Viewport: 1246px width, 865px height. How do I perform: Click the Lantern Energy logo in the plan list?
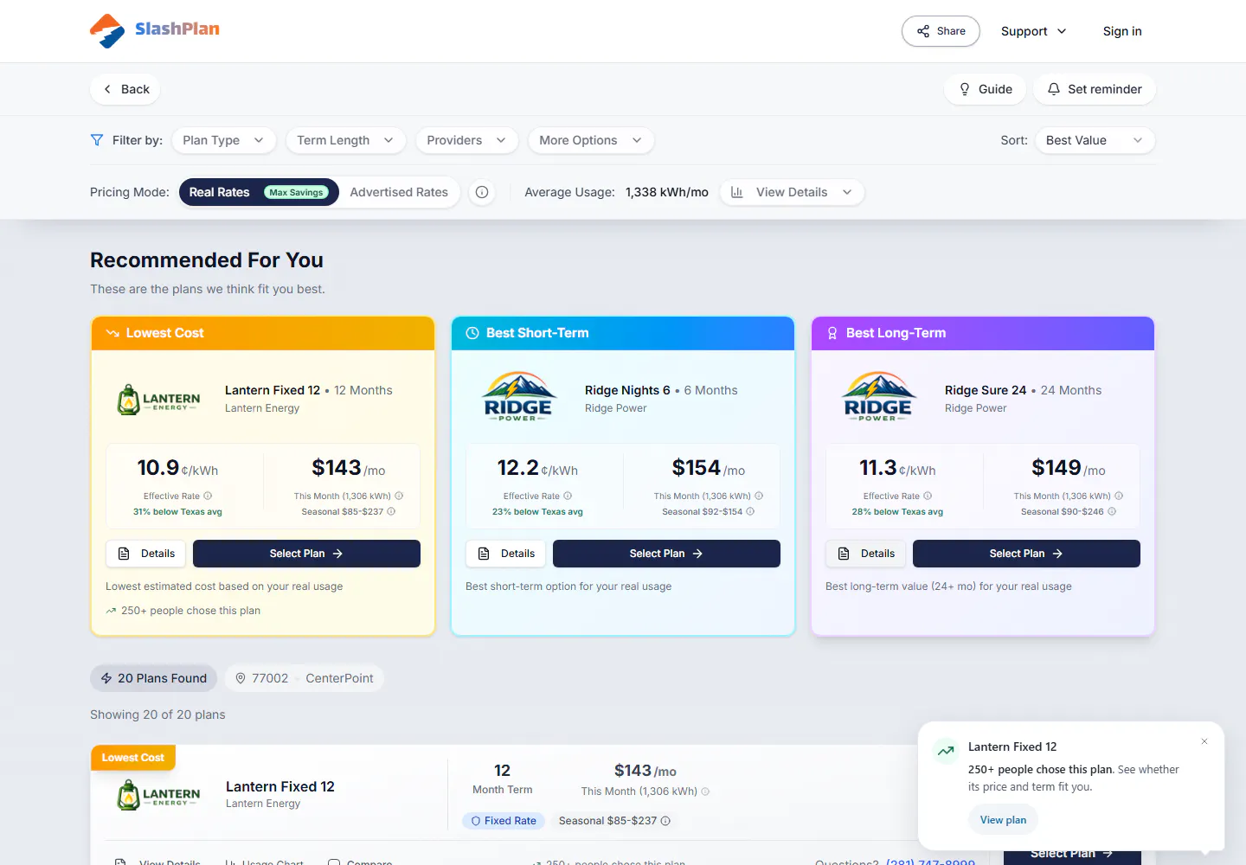point(158,795)
